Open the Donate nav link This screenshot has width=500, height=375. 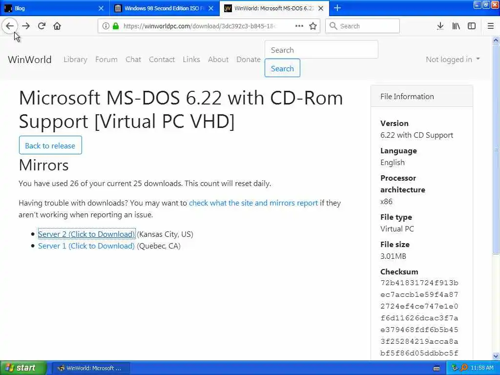[249, 59]
